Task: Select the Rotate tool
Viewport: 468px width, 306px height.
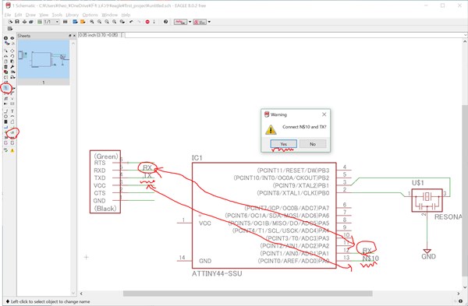Action: click(12, 56)
